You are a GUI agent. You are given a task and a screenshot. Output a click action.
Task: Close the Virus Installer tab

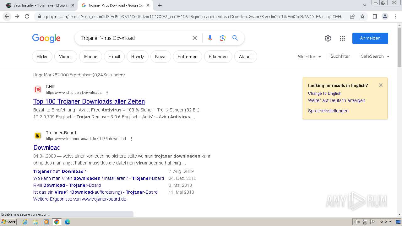pos(73,5)
